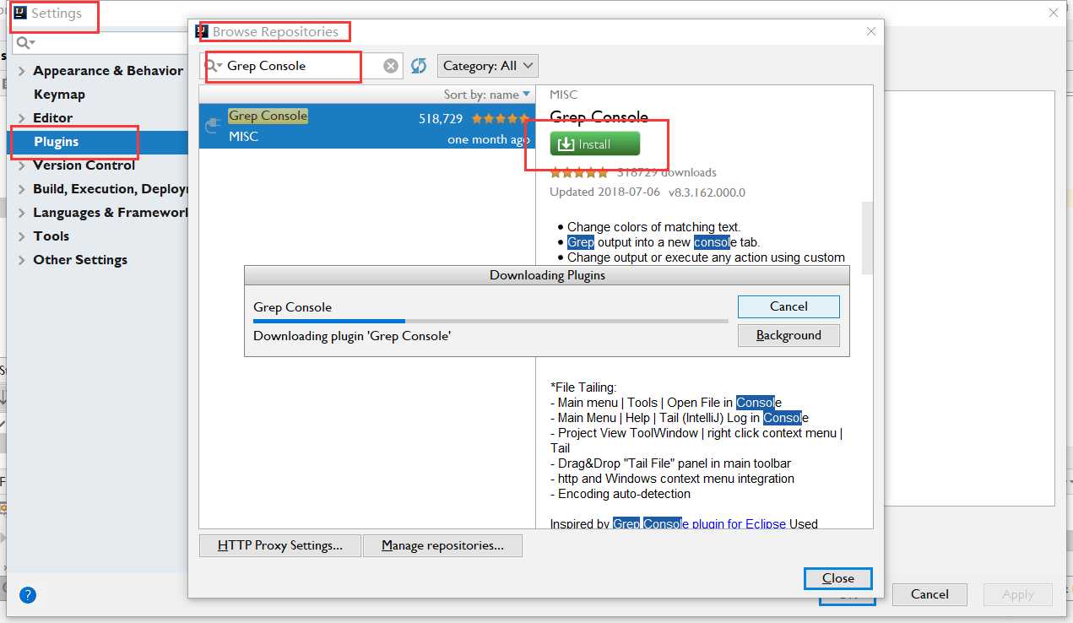Click 'Change colors of matching text.' bullet

click(x=653, y=227)
